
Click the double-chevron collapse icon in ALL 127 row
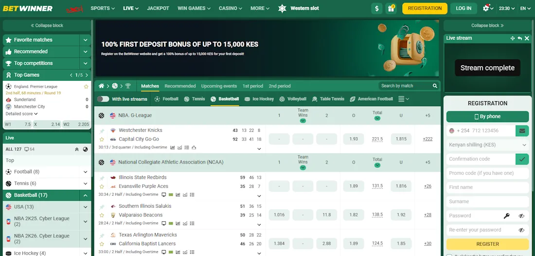click(x=77, y=149)
